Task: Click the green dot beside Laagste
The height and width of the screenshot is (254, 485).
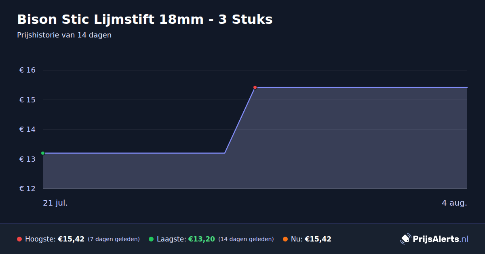Action: tap(151, 239)
